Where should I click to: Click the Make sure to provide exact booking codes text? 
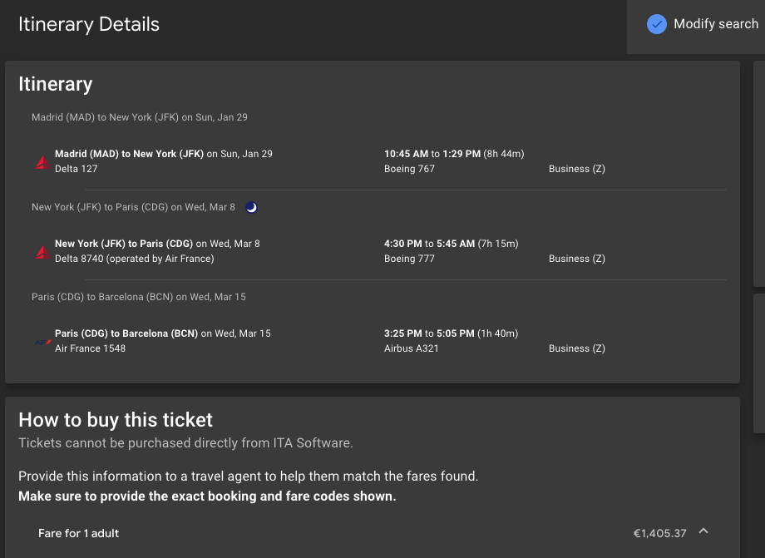207,496
